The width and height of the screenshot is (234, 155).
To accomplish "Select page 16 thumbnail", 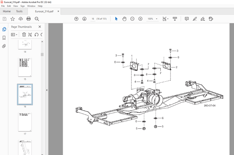I will click(x=25, y=94).
